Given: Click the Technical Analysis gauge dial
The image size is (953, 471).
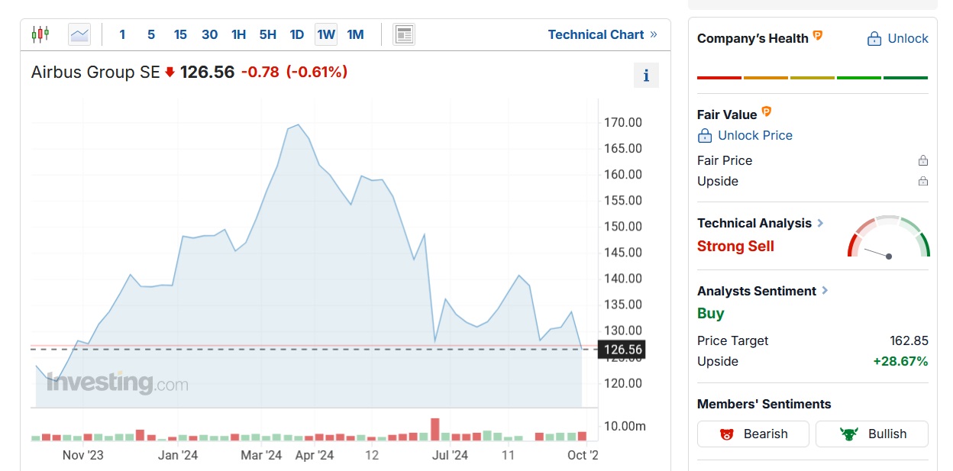Looking at the screenshot, I should [889, 237].
